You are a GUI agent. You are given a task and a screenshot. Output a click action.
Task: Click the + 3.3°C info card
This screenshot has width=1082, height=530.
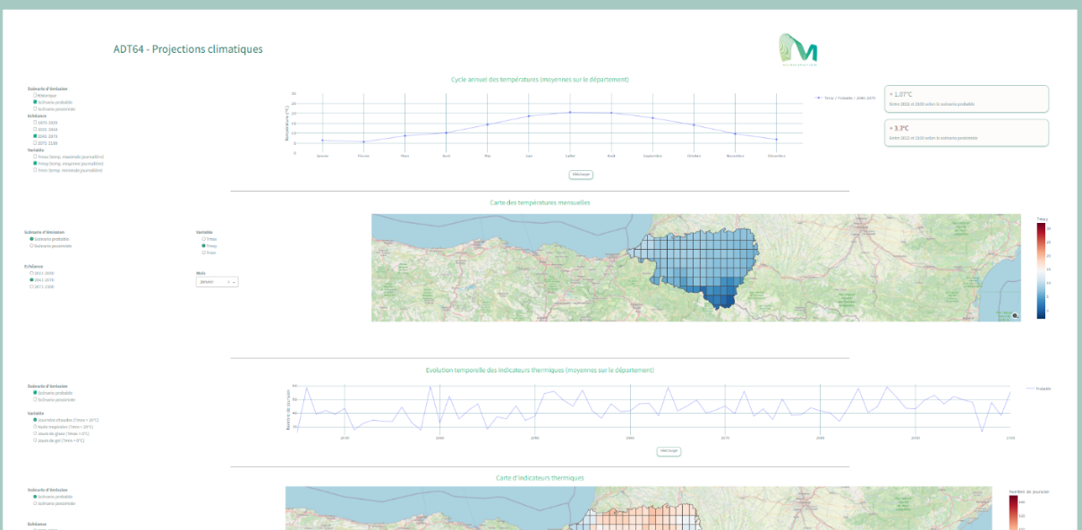(967, 132)
